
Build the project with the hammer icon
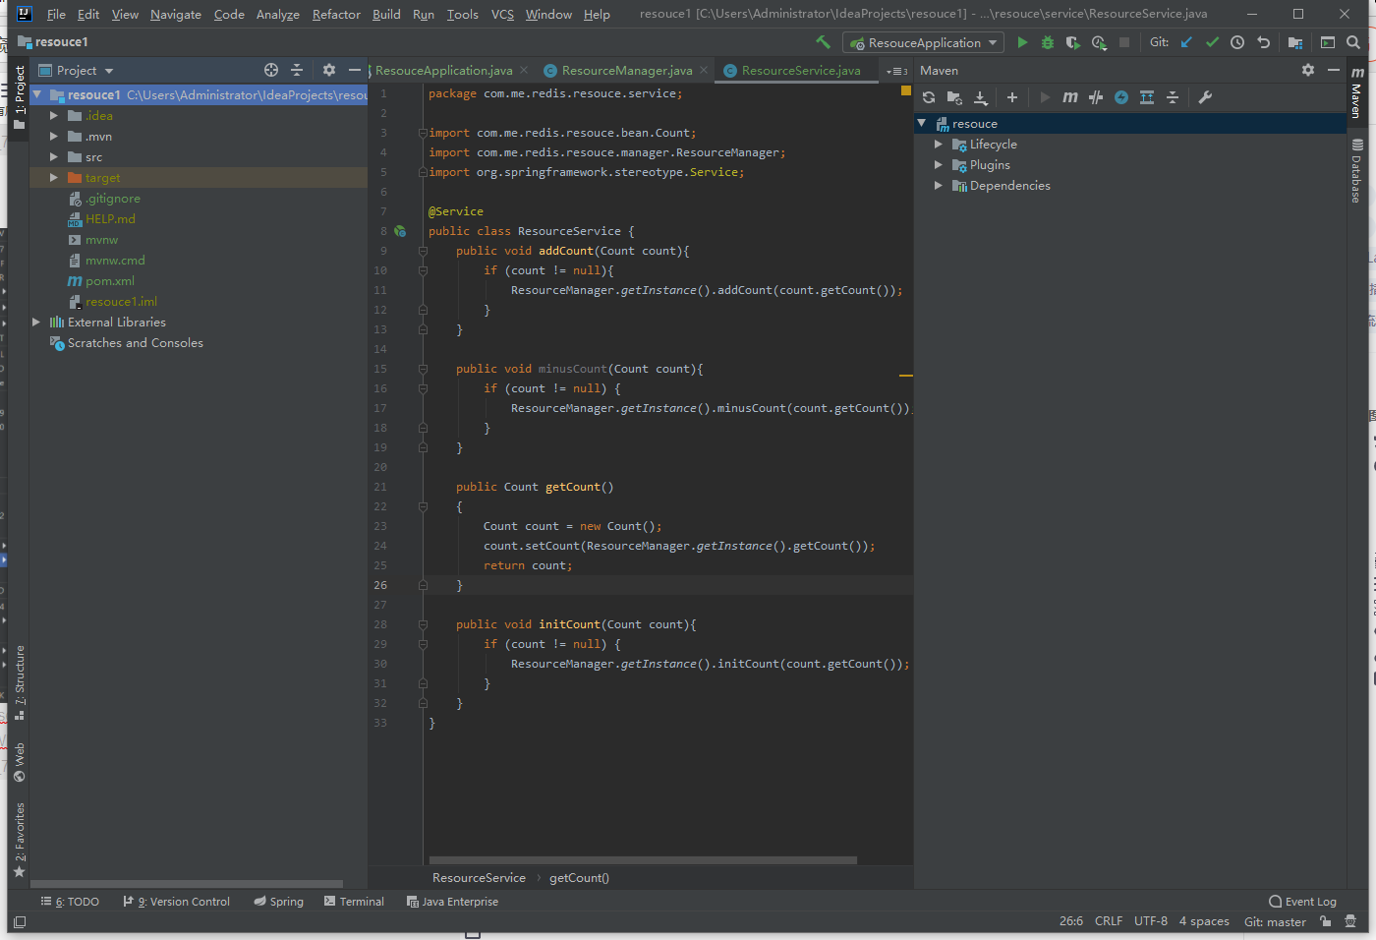pos(824,42)
